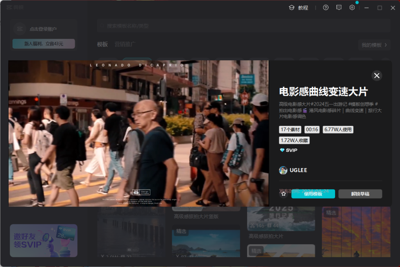Open the settings gear icon
The image size is (400, 267).
pos(352,7)
